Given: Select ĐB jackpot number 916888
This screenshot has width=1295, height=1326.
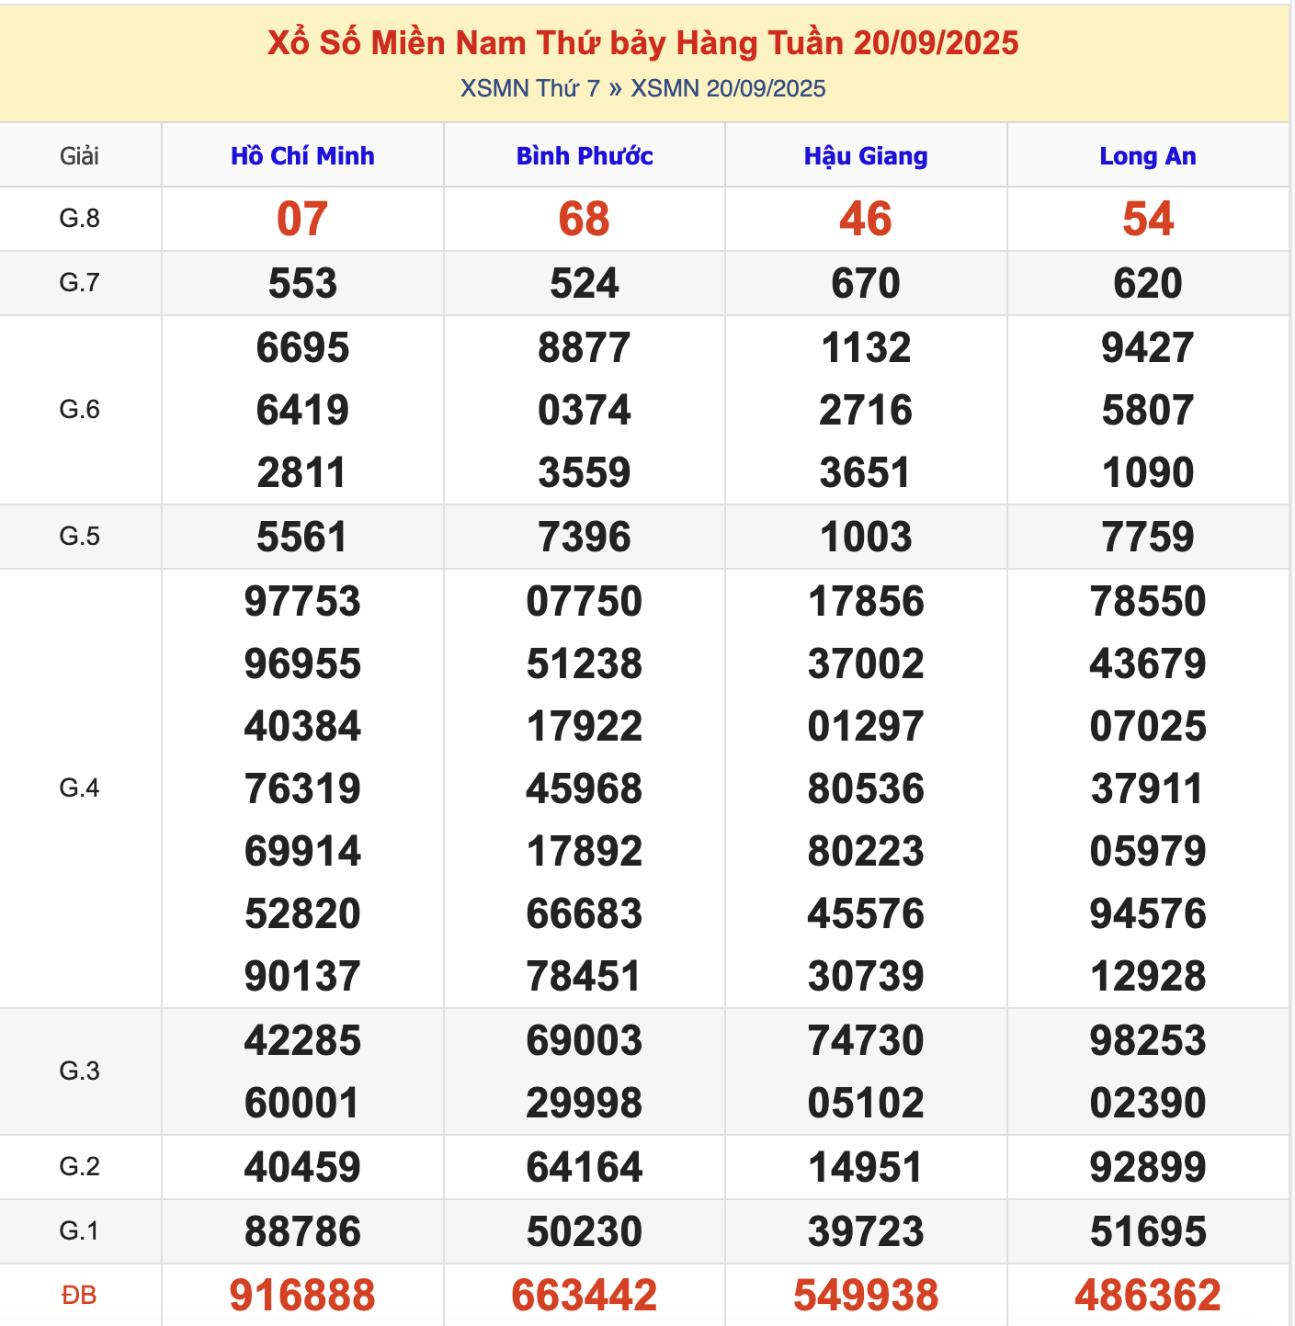Looking at the screenshot, I should 302,1296.
